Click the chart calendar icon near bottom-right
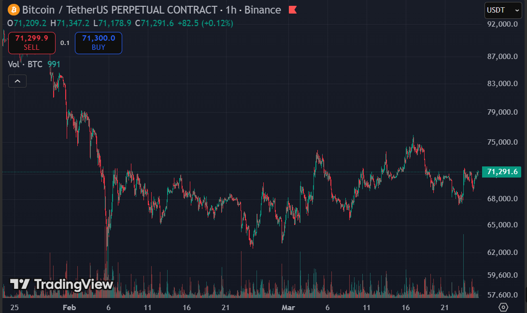Viewport: 527px width, 313px height. click(x=503, y=307)
